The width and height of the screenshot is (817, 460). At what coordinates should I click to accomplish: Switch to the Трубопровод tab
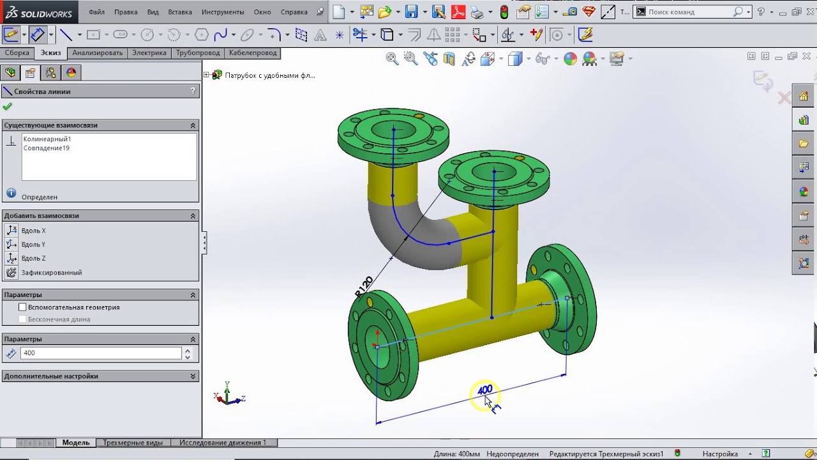(x=198, y=53)
